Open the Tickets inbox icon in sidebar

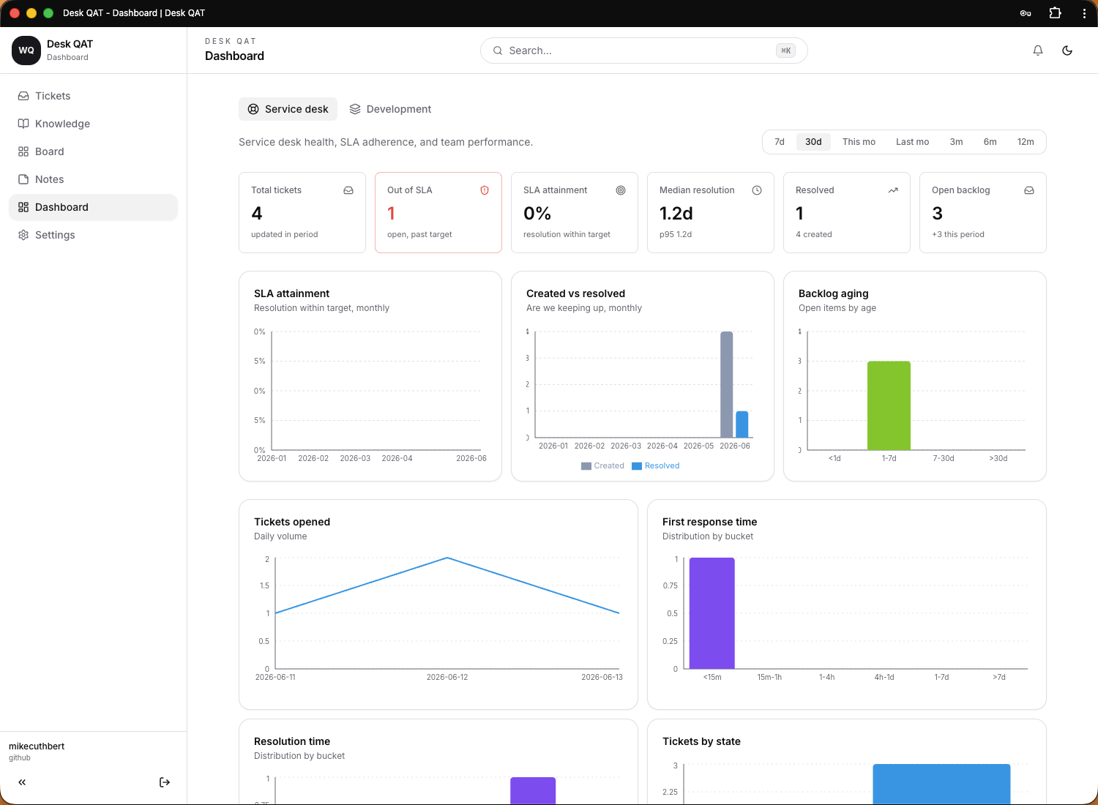pyautogui.click(x=23, y=96)
